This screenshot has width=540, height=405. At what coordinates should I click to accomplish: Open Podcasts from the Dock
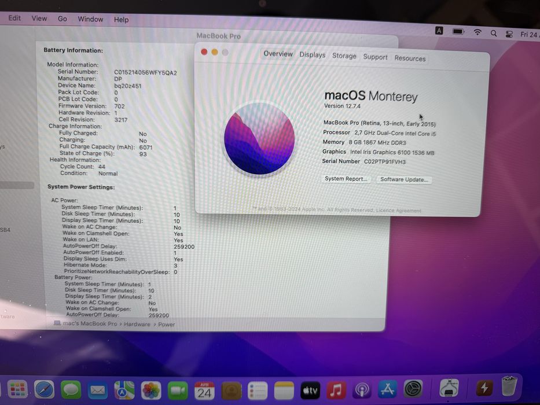tap(362, 390)
